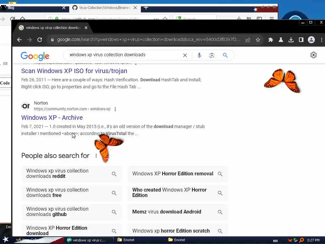Click the Firefox hamburger menu in background window
The image size is (325, 244).
pyautogui.click(x=272, y=18)
